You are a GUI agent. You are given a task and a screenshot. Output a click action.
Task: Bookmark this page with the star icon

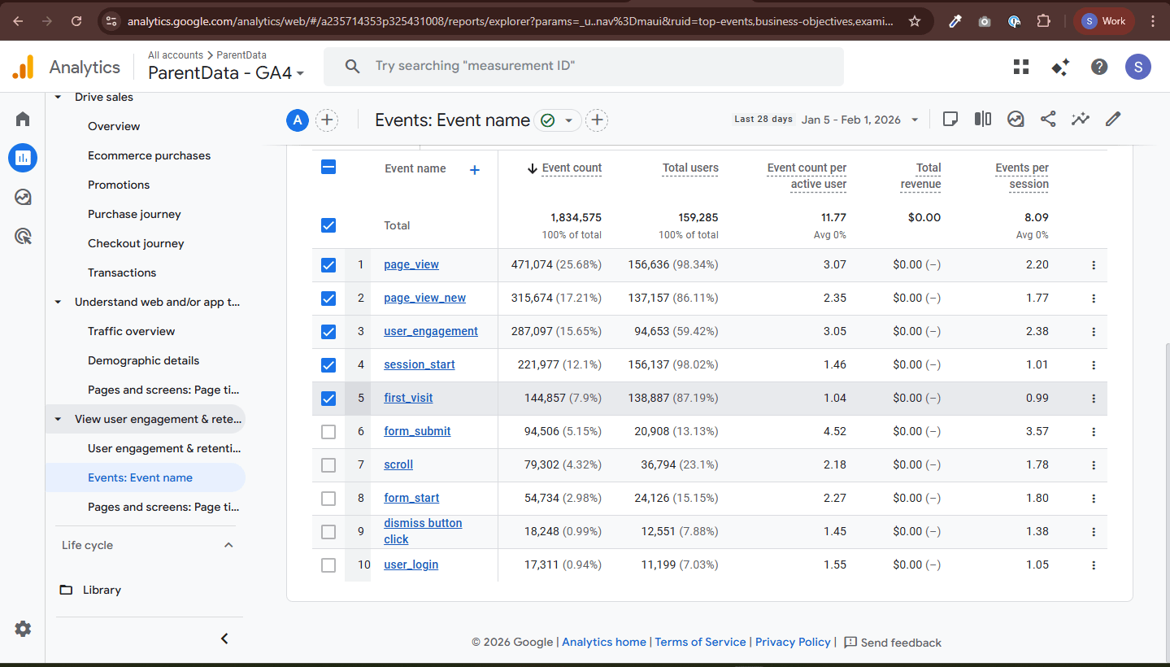[x=915, y=21]
